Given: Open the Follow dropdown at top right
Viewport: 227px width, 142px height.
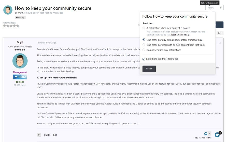Looking at the screenshot, I should (x=214, y=8).
